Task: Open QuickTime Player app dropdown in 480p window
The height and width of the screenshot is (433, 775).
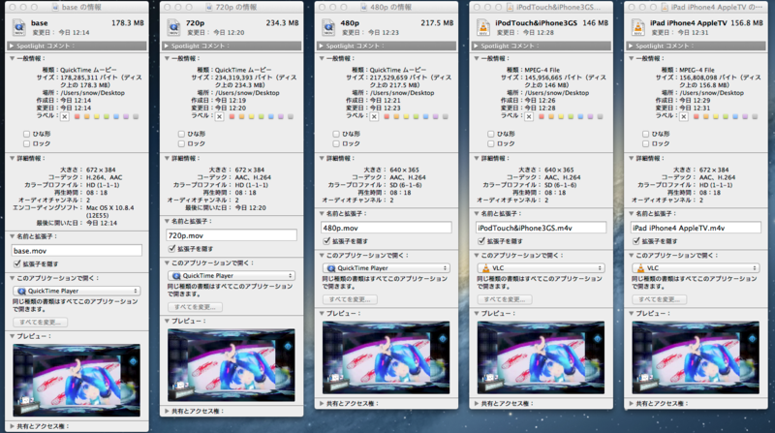Action: click(386, 268)
